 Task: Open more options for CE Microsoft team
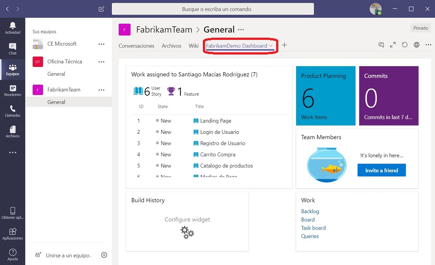(102, 44)
